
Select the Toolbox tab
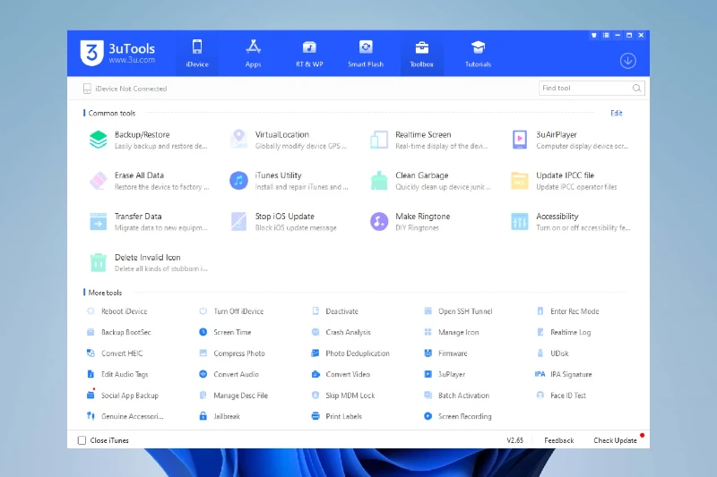(421, 54)
